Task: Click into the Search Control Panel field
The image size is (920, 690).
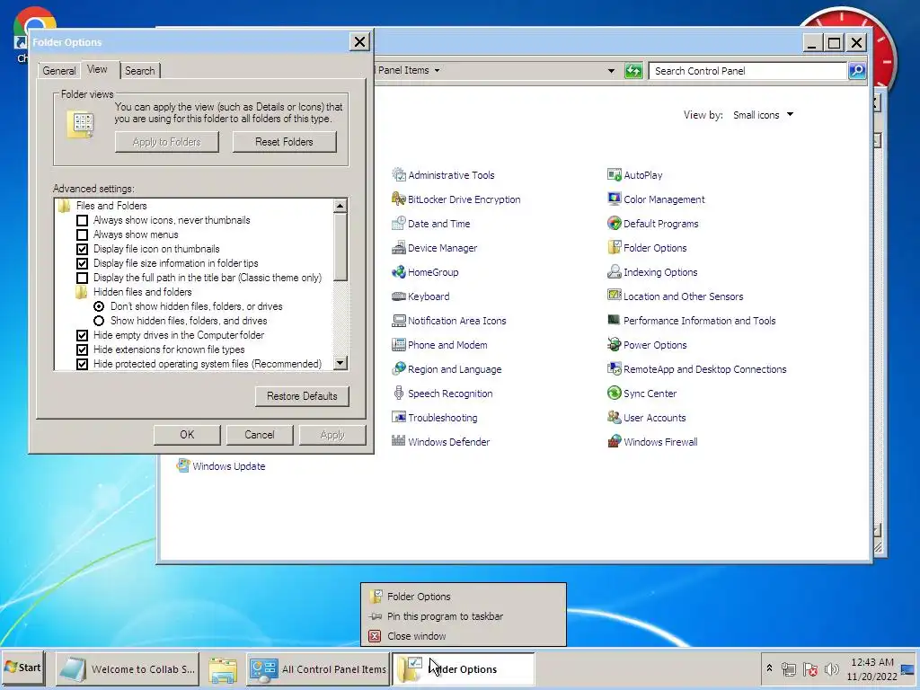Action: (747, 71)
